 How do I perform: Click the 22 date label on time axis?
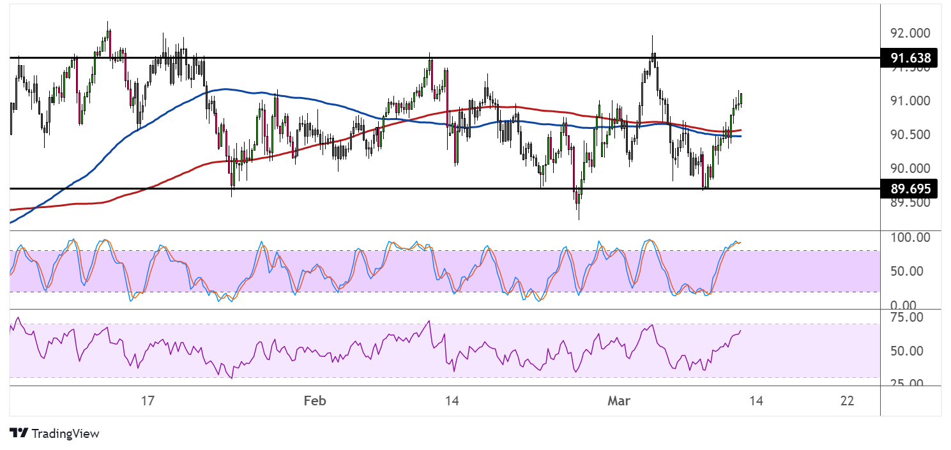coord(848,401)
